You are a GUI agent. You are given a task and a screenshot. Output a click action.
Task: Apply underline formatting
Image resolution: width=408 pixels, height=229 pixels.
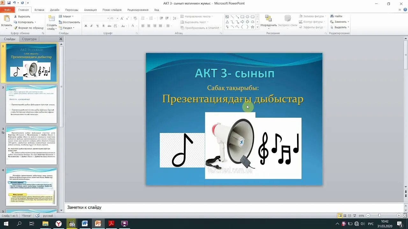97,25
